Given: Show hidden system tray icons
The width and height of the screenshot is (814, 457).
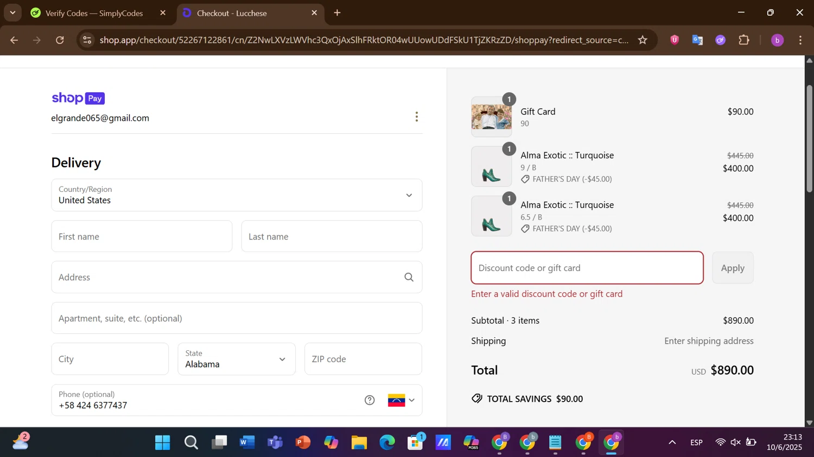Looking at the screenshot, I should point(672,443).
